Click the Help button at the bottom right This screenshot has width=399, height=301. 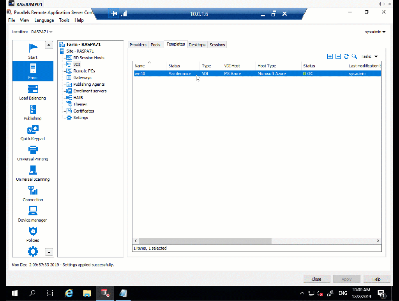coord(377,279)
